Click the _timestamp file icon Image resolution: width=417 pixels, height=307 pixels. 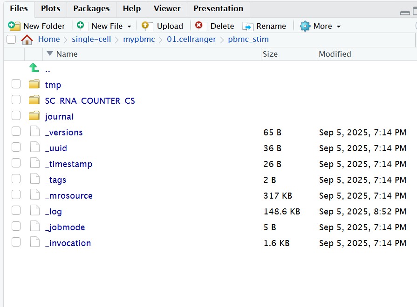[x=35, y=163]
